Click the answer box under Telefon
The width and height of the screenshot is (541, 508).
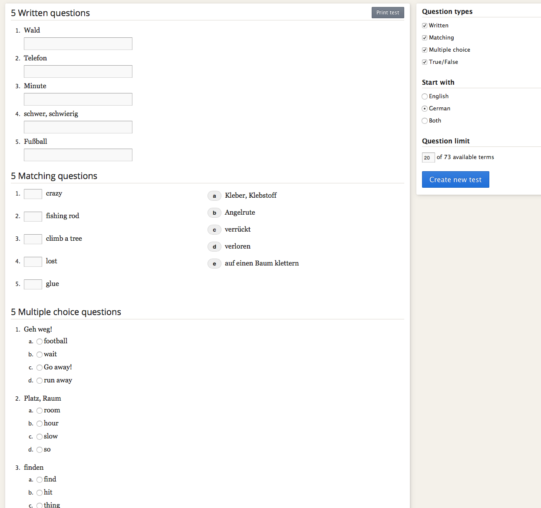point(78,71)
